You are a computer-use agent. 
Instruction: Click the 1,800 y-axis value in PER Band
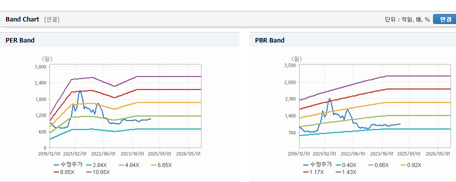click(x=40, y=99)
